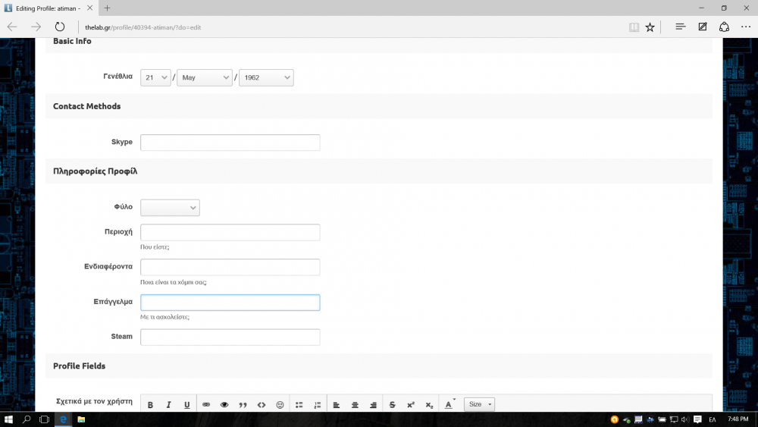Make a Web Note
Screen dimensions: 758x427
(x=703, y=27)
